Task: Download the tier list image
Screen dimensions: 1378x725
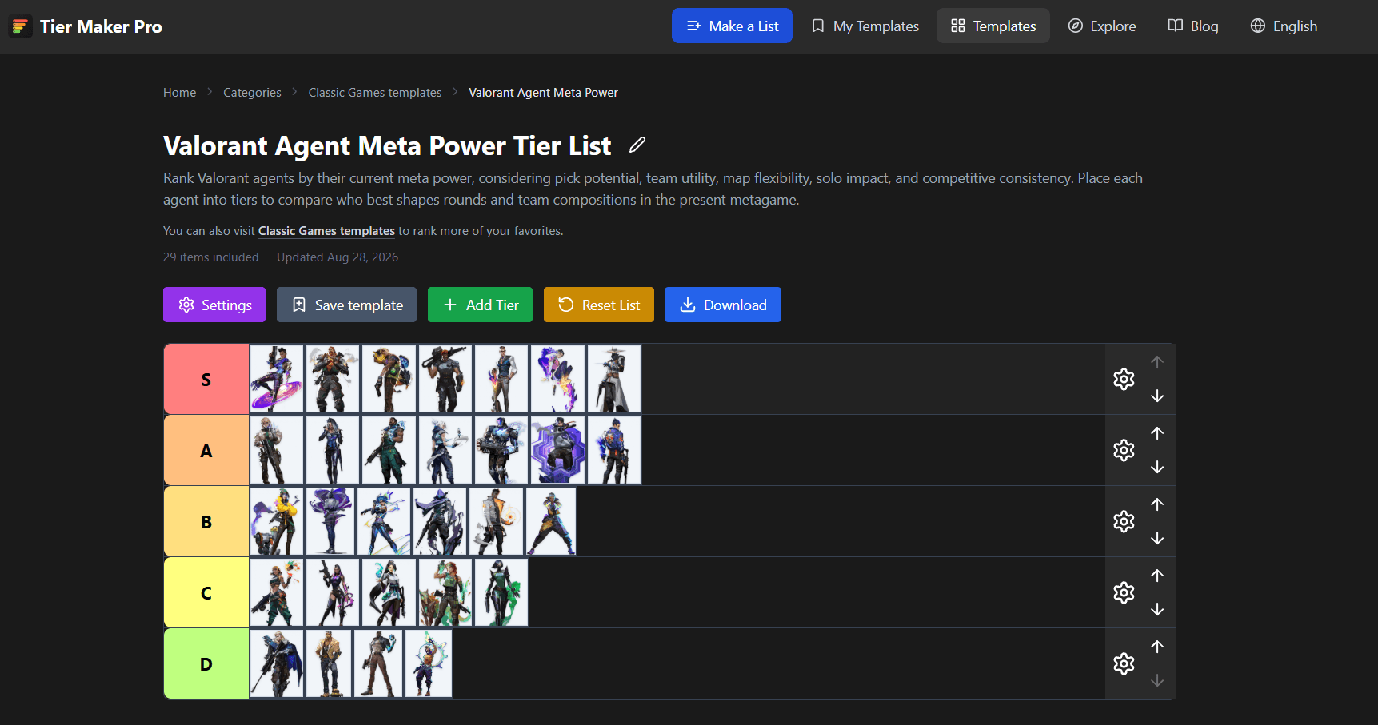Action: click(x=723, y=305)
